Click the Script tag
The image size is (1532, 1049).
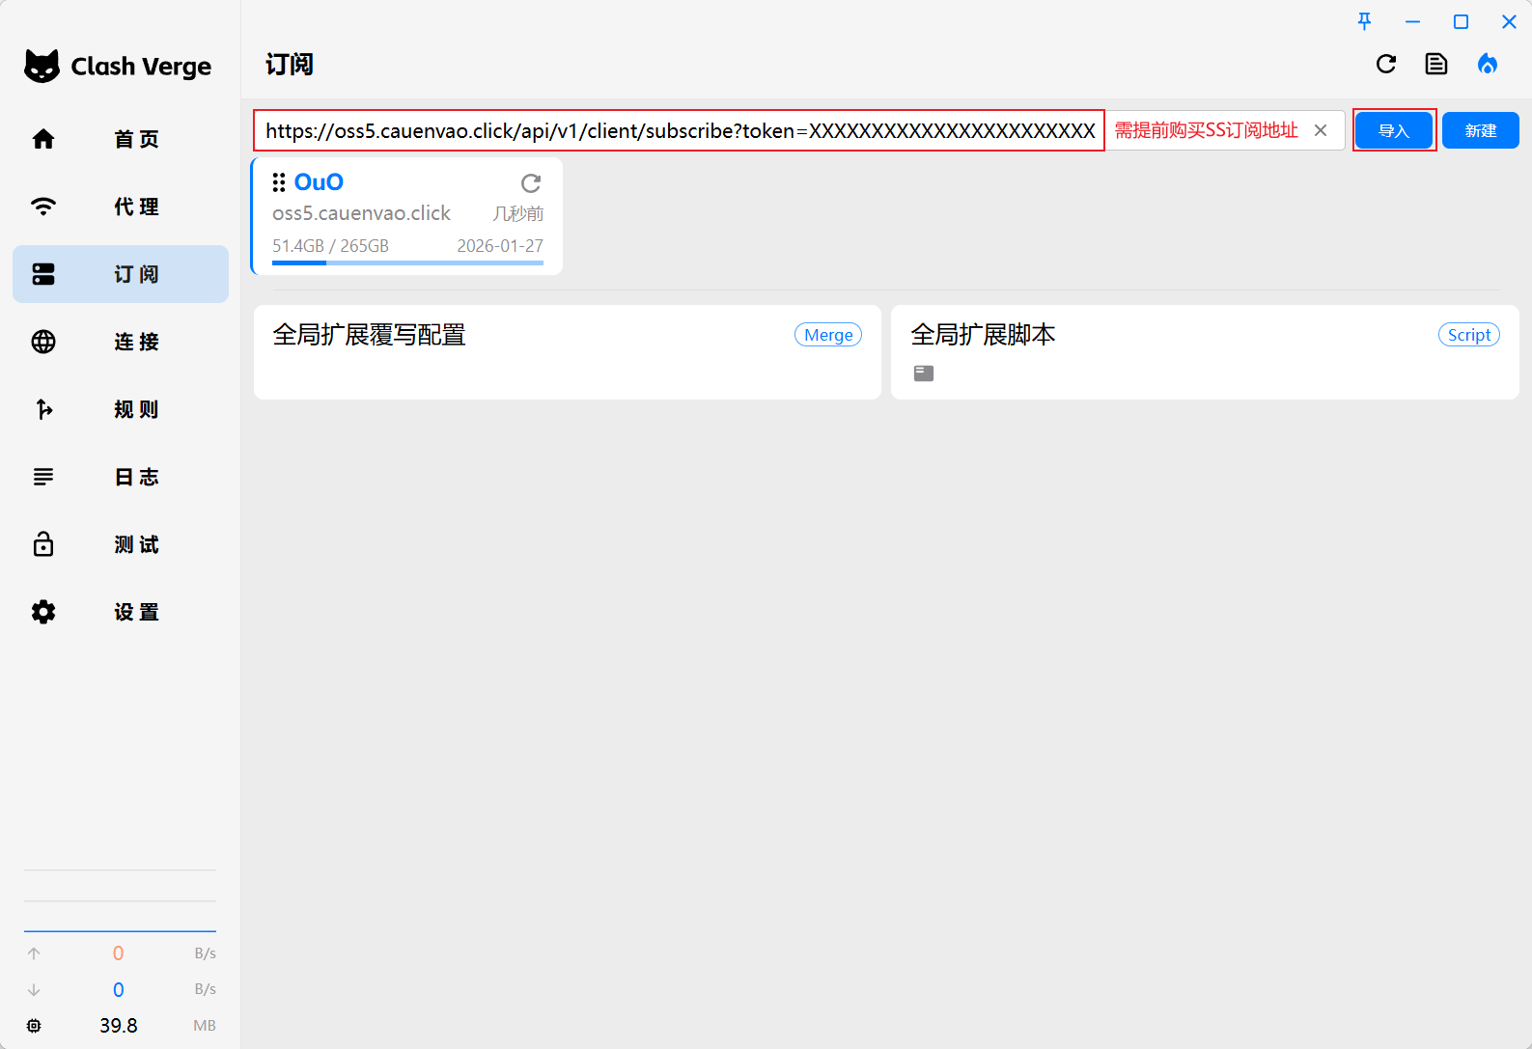pos(1469,335)
